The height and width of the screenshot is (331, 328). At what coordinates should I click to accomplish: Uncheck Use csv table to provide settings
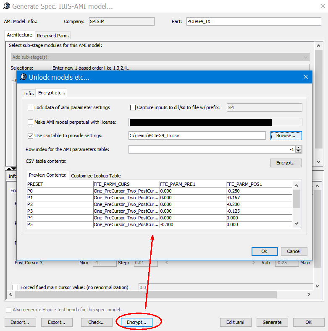click(x=30, y=136)
